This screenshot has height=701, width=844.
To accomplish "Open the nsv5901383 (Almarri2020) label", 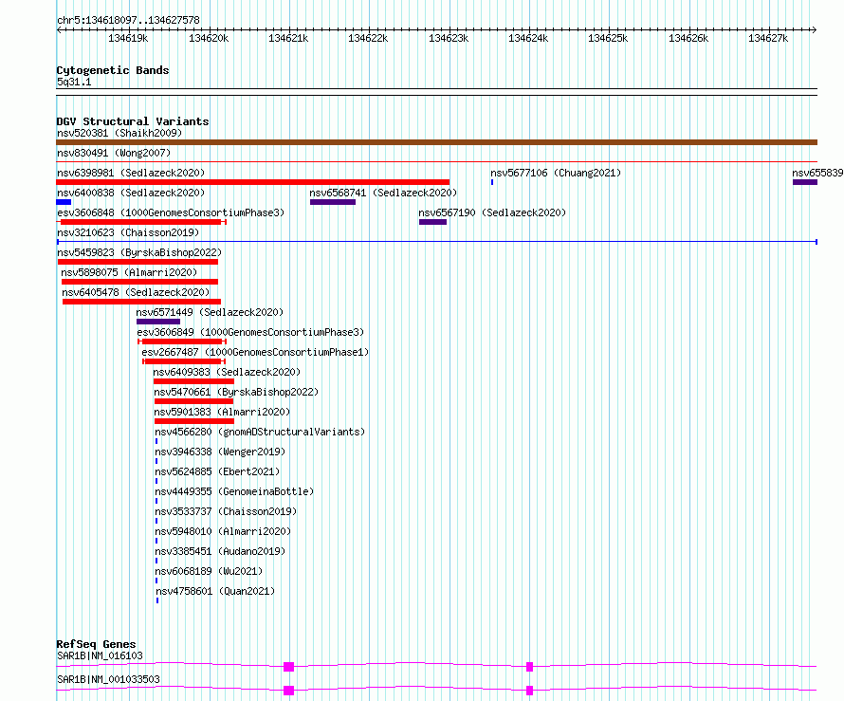I will click(222, 412).
